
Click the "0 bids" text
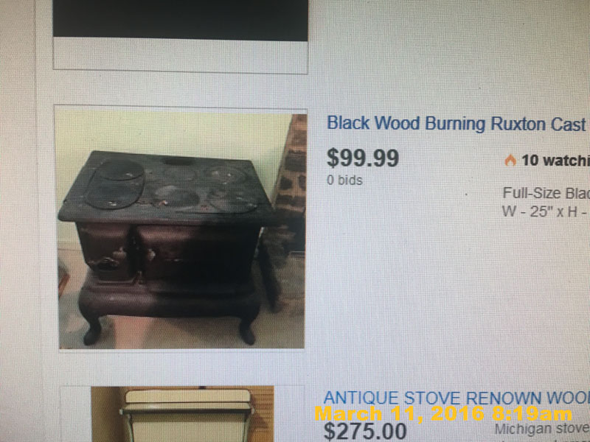[x=344, y=180]
